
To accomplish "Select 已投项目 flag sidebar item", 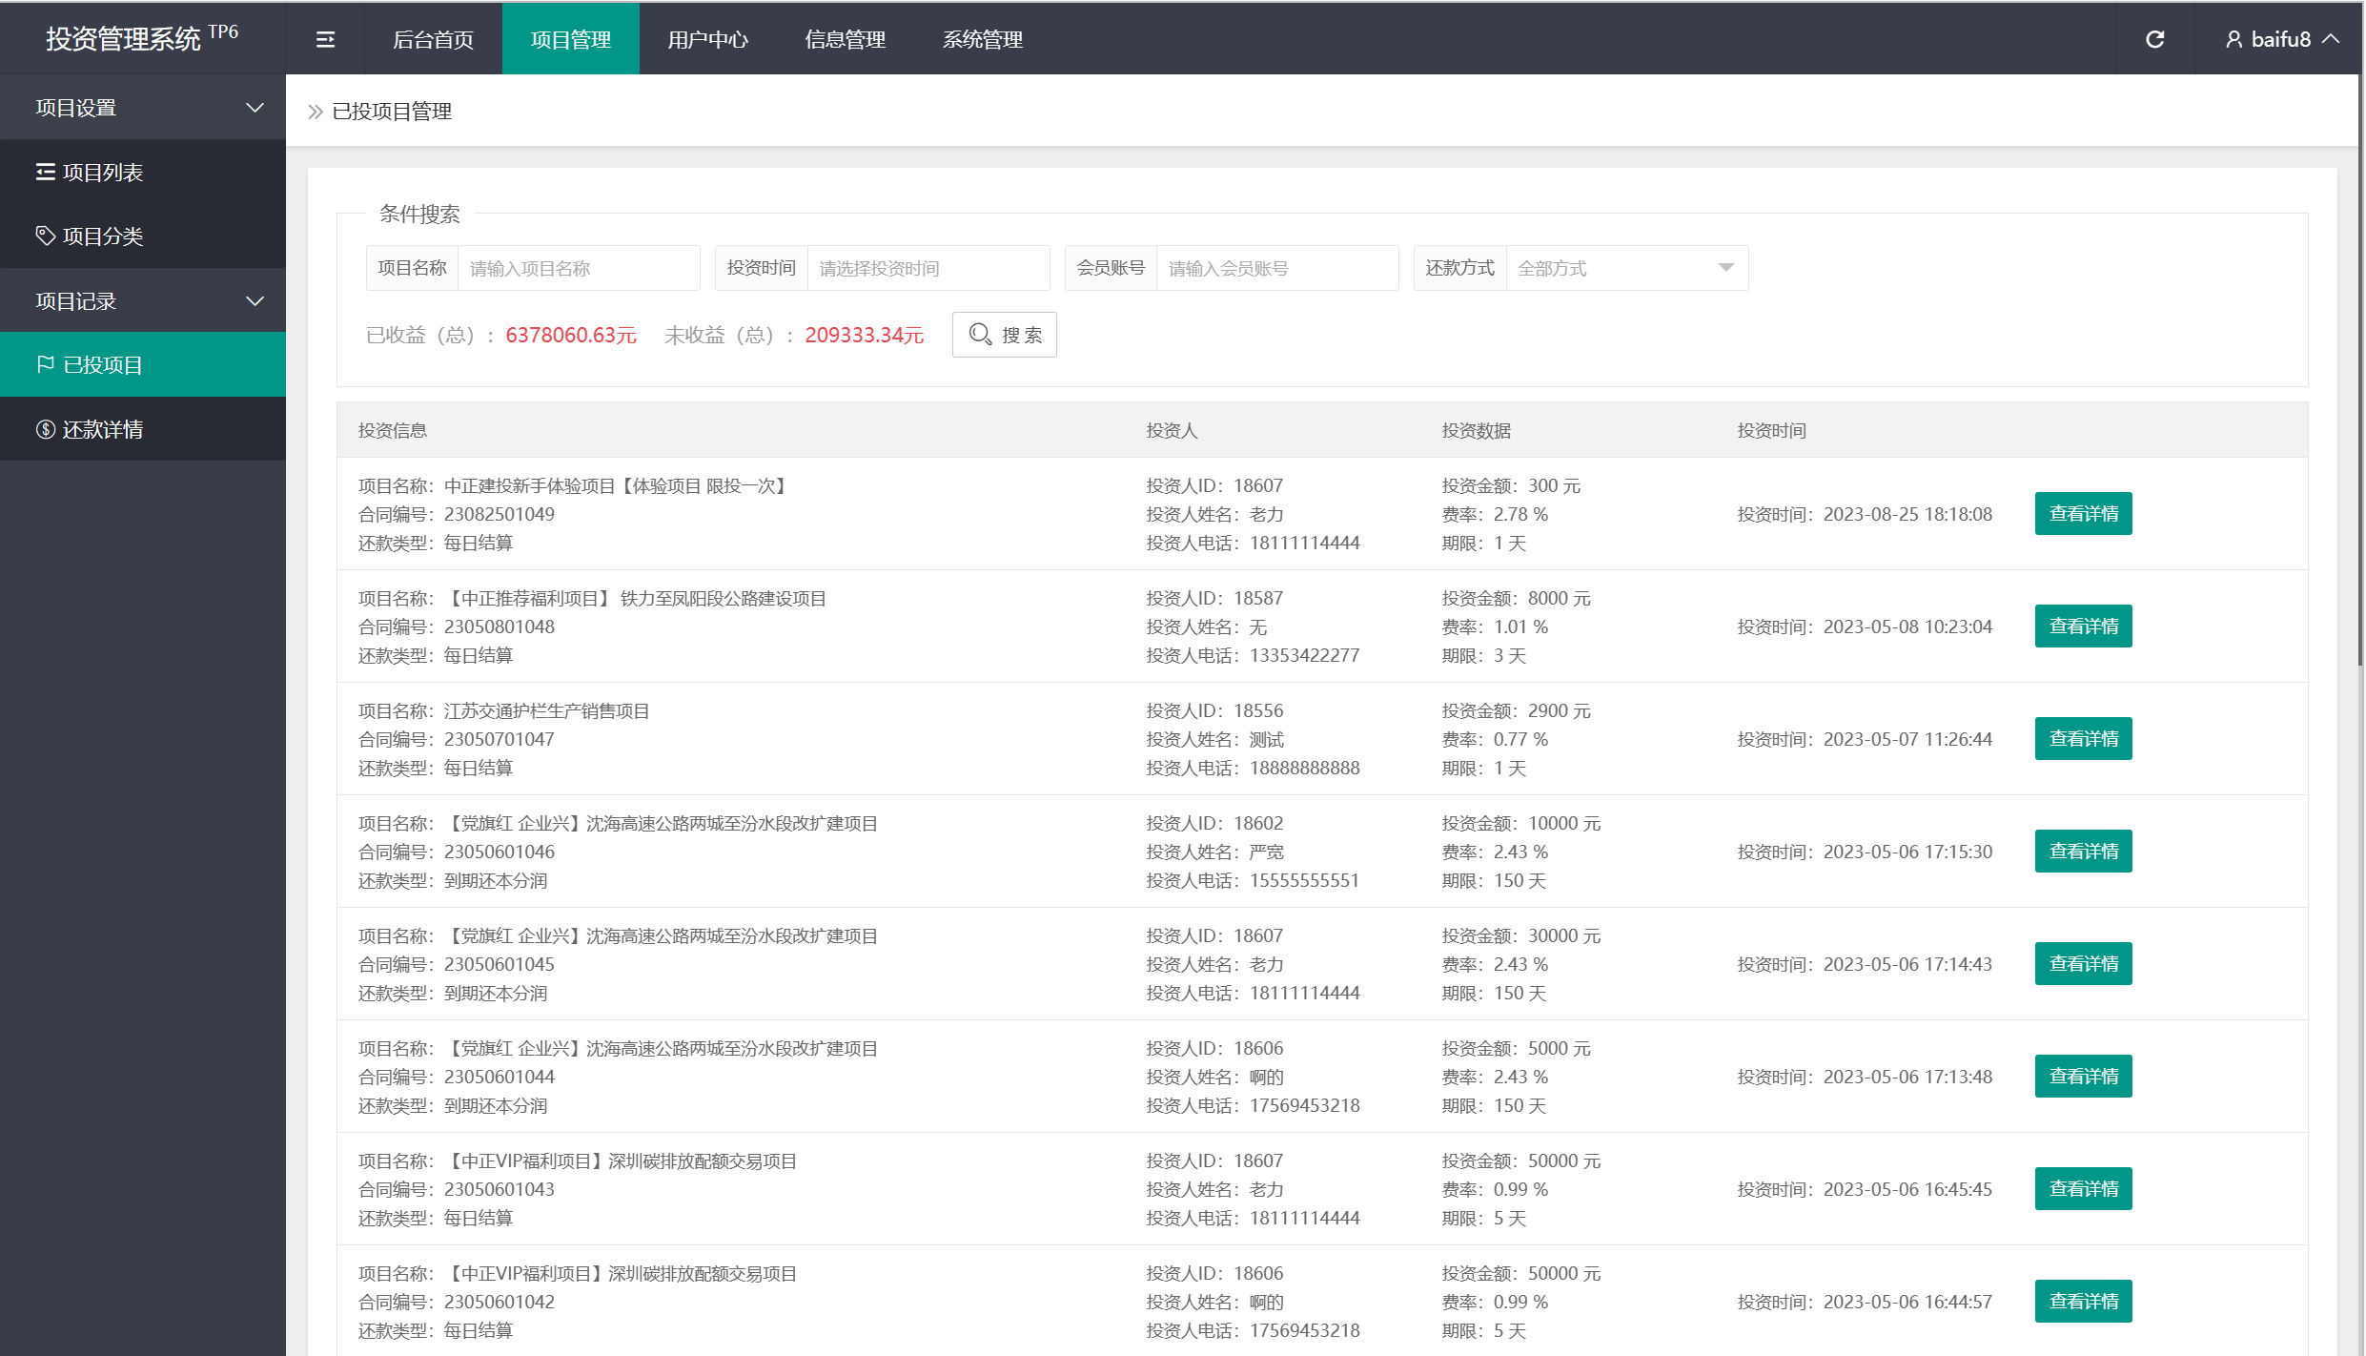I will pyautogui.click(x=102, y=365).
